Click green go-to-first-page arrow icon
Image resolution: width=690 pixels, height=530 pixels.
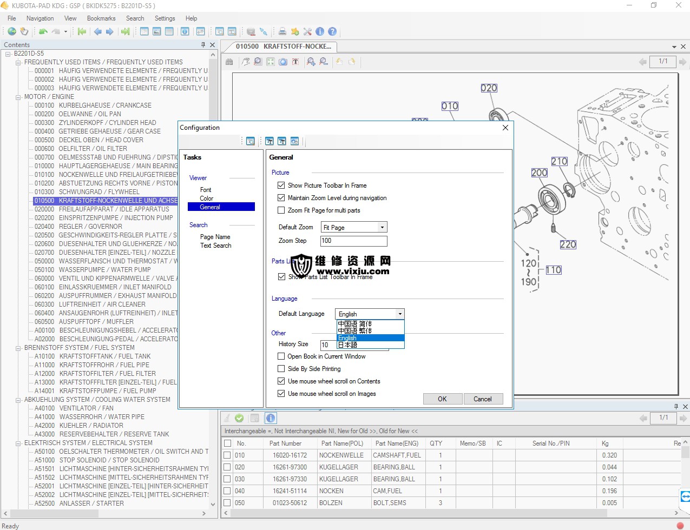82,31
